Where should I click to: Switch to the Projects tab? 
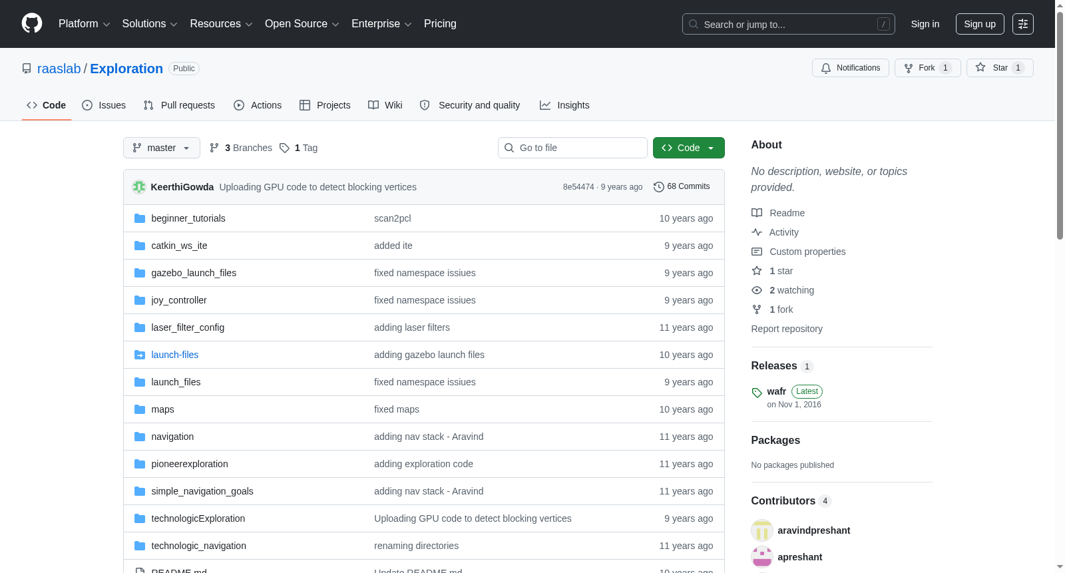[325, 105]
